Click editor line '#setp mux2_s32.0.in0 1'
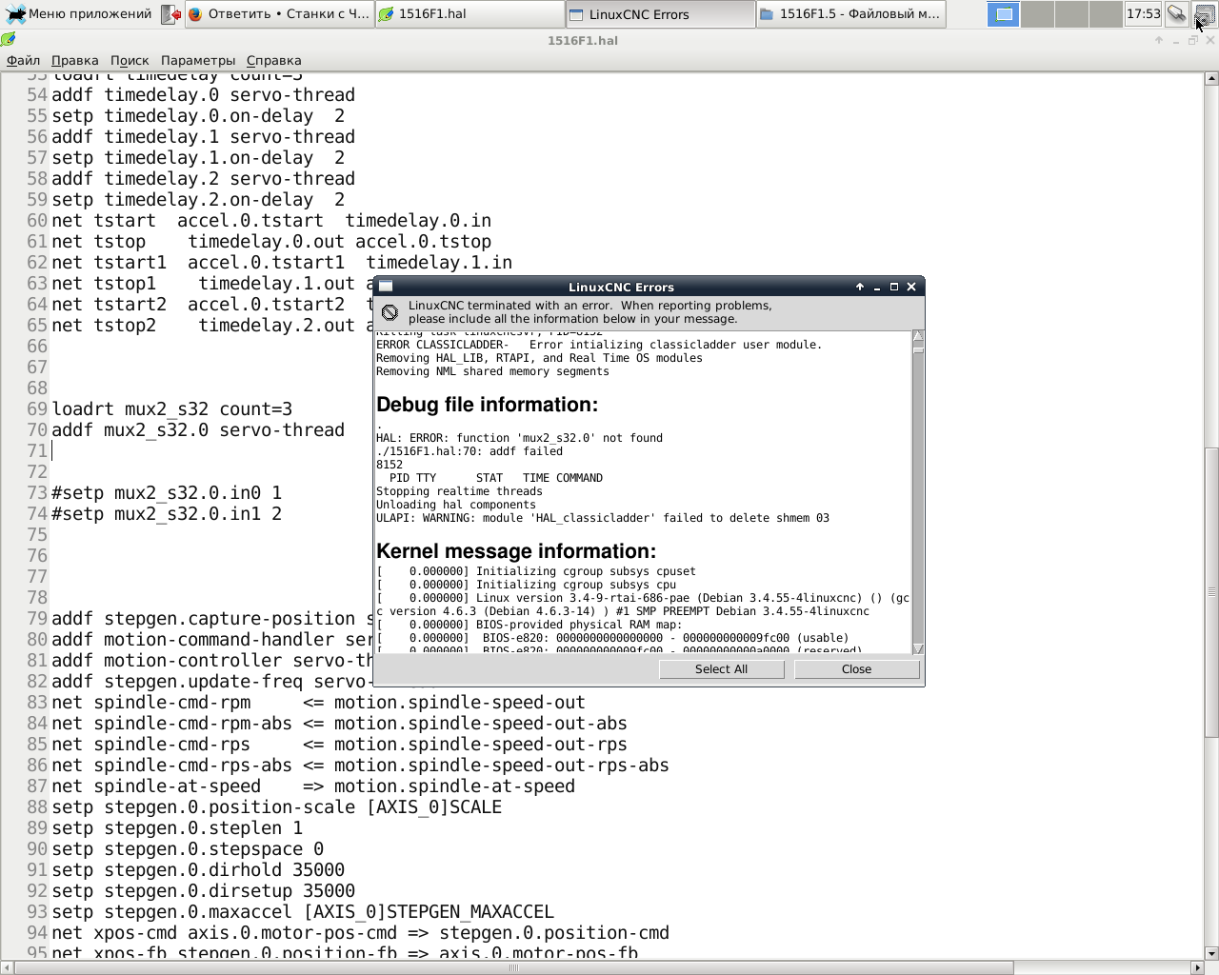1219x975 pixels. coord(167,493)
